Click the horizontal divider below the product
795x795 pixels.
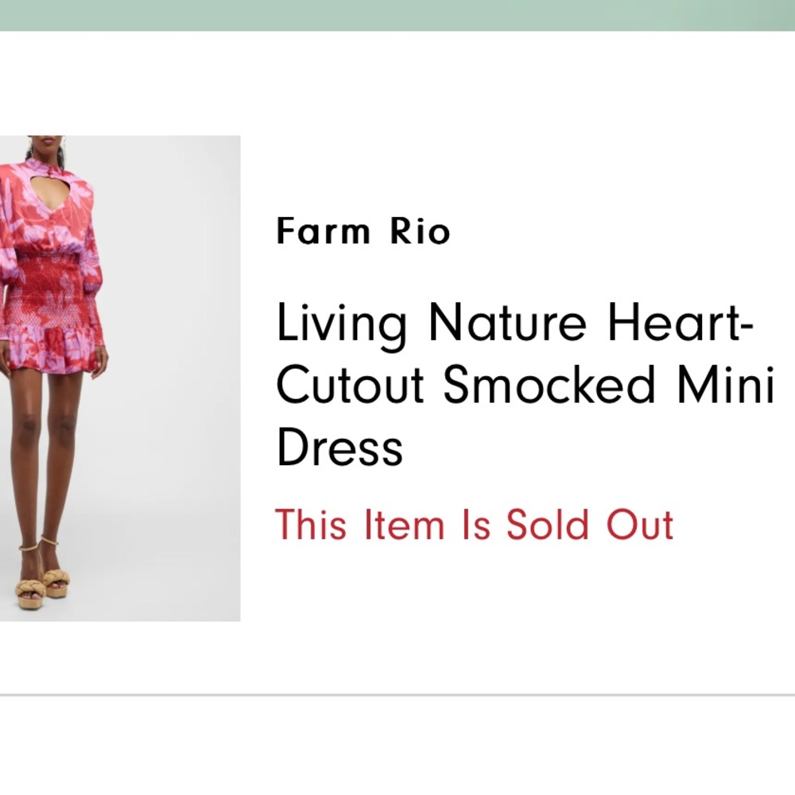tap(397, 695)
